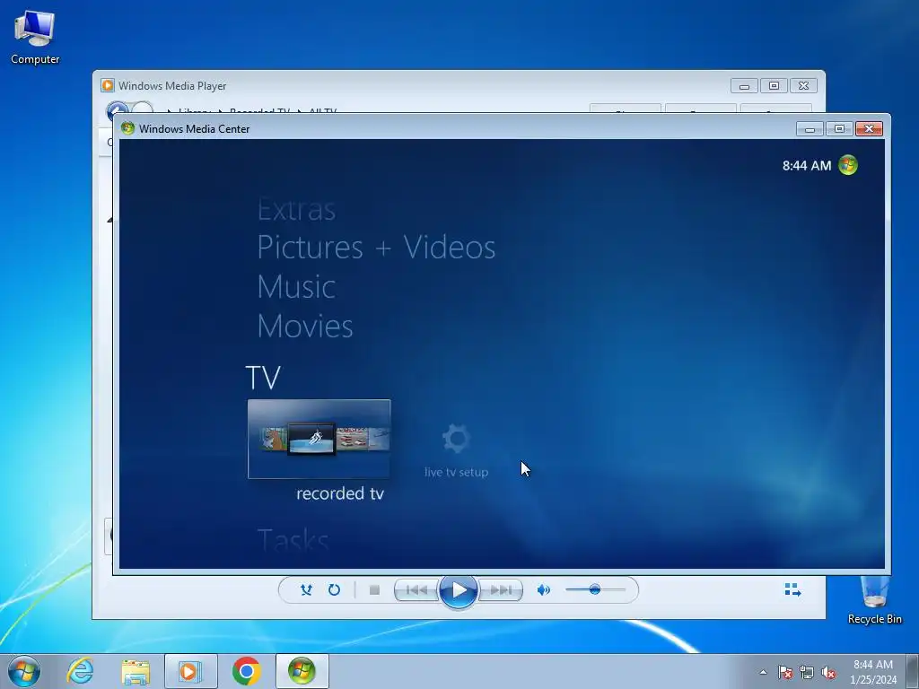Launch Internet Explorer from taskbar

point(80,671)
